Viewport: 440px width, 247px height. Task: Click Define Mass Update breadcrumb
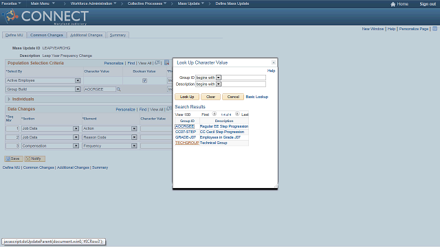[x=232, y=3]
